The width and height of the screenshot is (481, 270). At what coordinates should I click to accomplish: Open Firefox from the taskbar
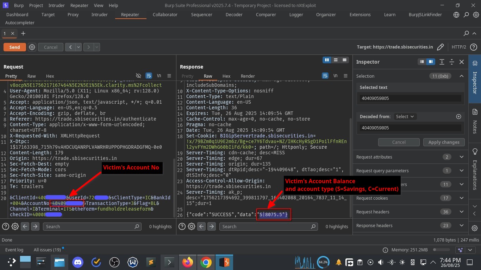pyautogui.click(x=188, y=262)
